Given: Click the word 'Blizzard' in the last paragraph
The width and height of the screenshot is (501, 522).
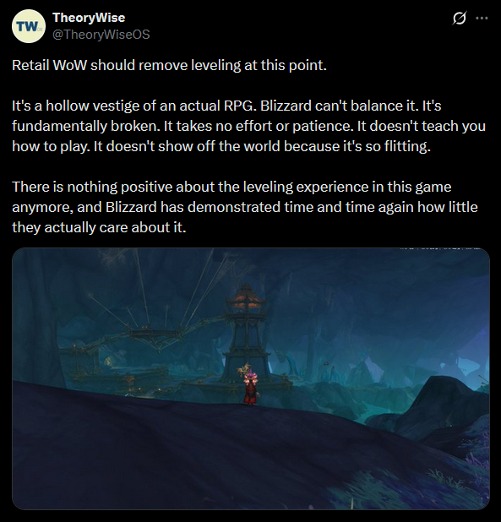Looking at the screenshot, I should (x=131, y=207).
